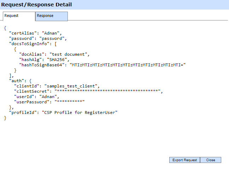Place cursor in the hashToSignBase64 string
This screenshot has width=229, height=170.
pyautogui.click(x=127, y=65)
